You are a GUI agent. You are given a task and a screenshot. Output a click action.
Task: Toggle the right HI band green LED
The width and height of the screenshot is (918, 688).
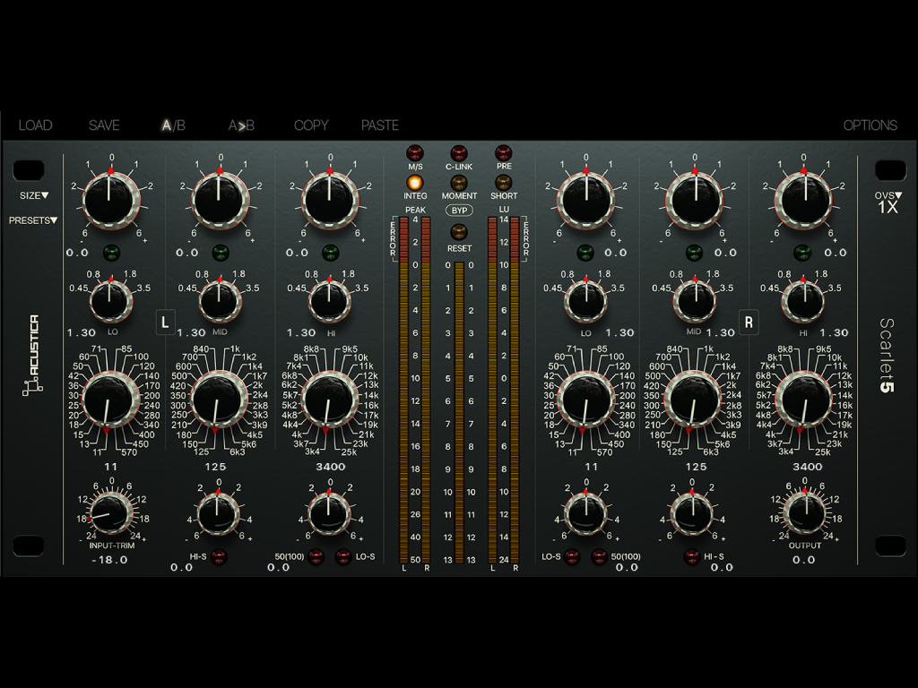click(x=802, y=253)
